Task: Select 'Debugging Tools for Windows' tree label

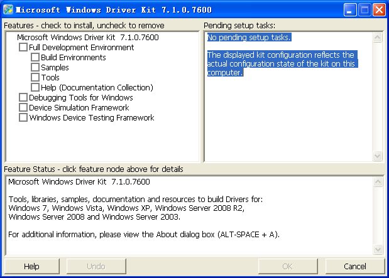Action: 81,98
